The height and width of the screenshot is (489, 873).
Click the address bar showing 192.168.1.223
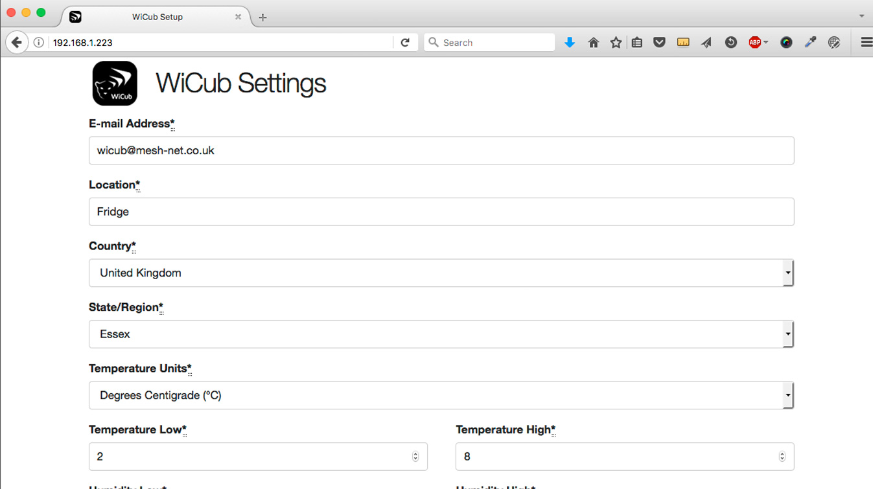click(x=220, y=43)
